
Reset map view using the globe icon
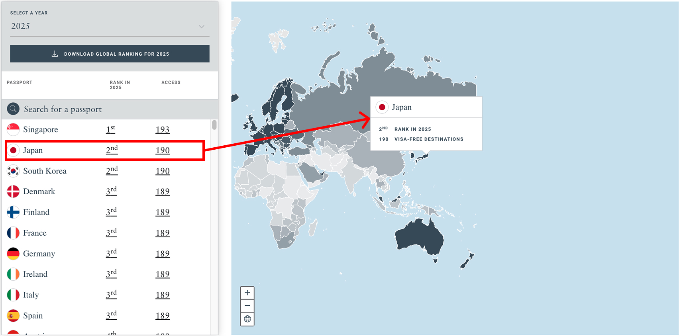click(x=247, y=319)
